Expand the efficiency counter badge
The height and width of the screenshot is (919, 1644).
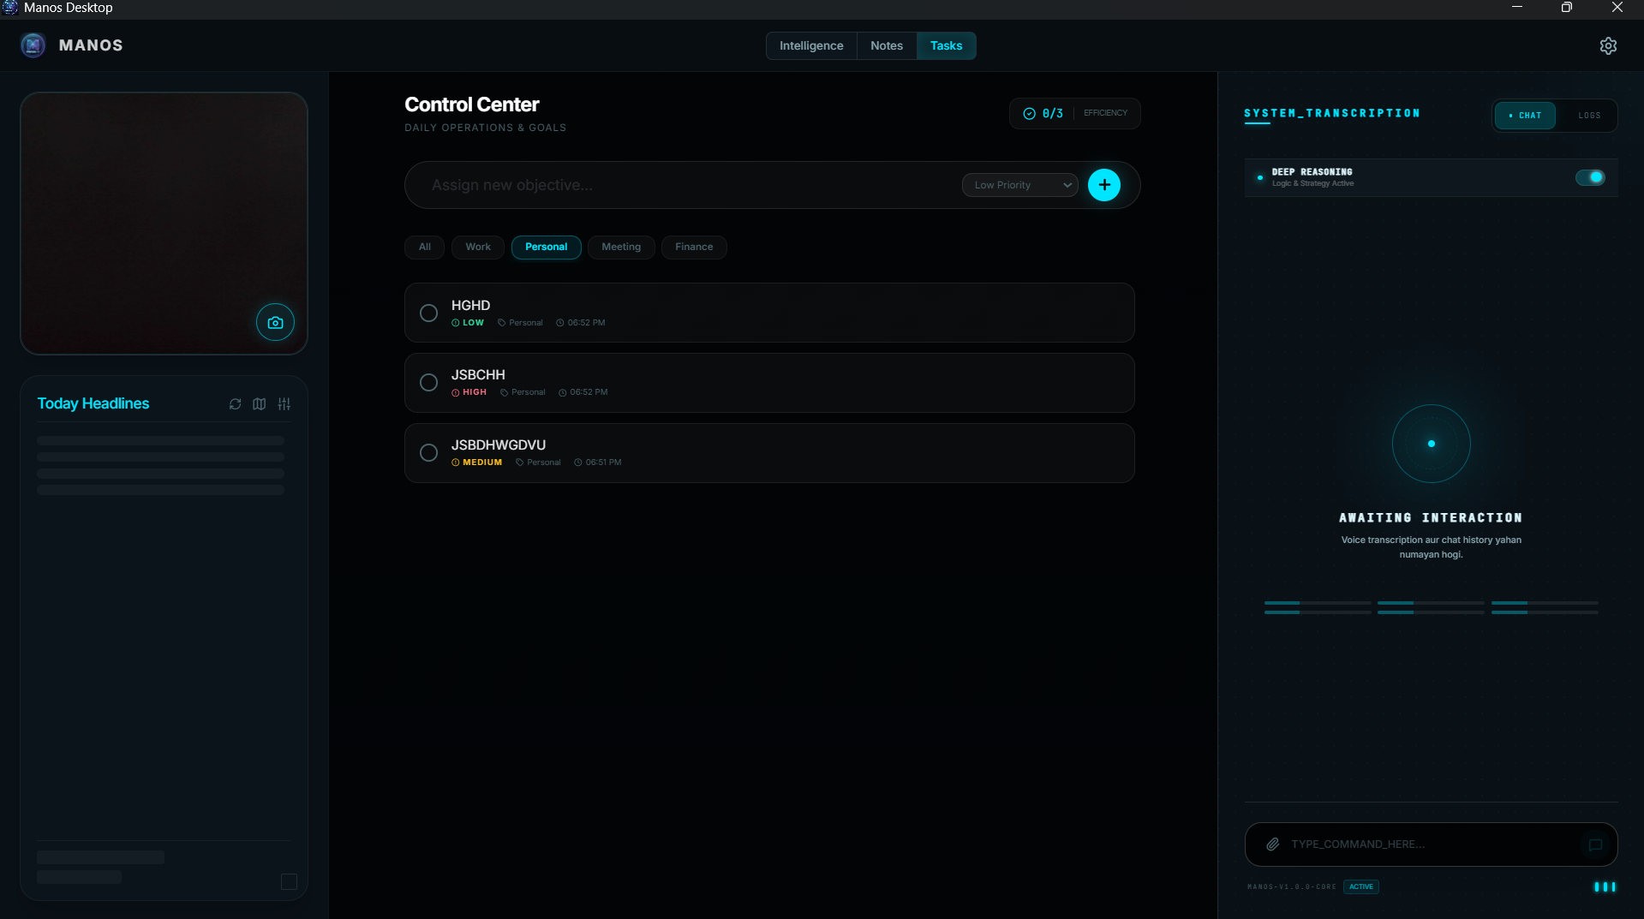(1074, 112)
